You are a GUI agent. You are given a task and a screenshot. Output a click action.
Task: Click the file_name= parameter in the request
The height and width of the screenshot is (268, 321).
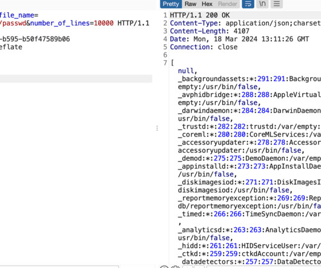tap(19, 15)
